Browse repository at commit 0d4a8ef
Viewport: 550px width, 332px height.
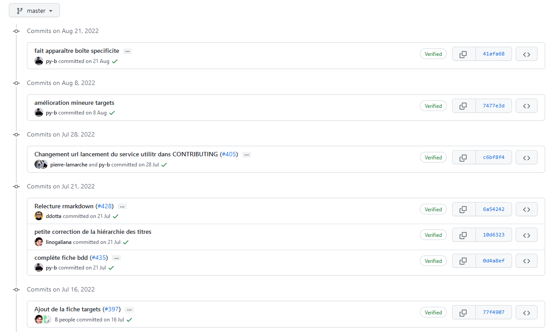coord(526,261)
